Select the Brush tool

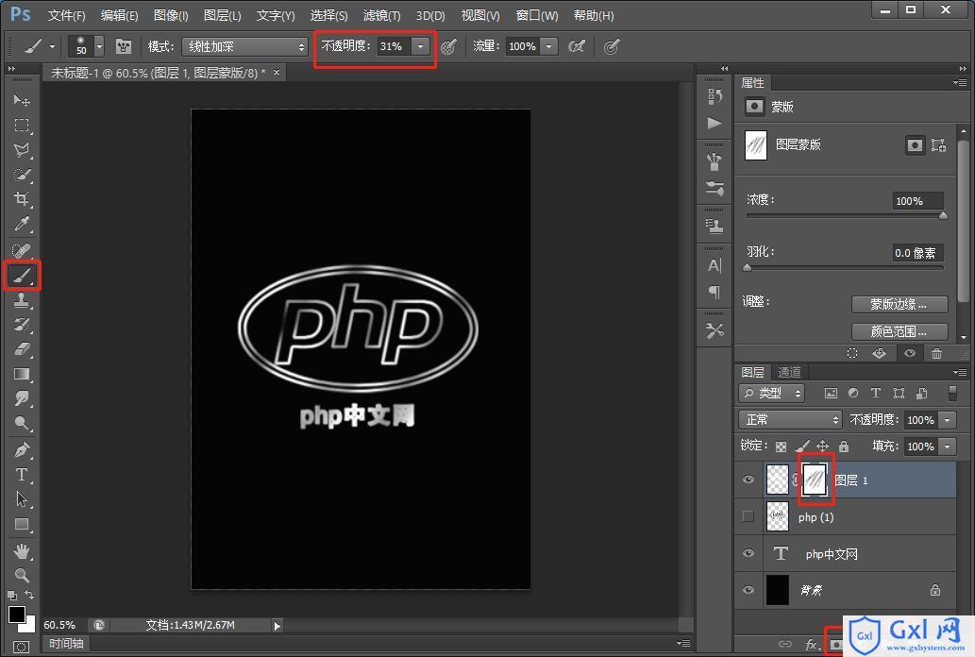(22, 276)
